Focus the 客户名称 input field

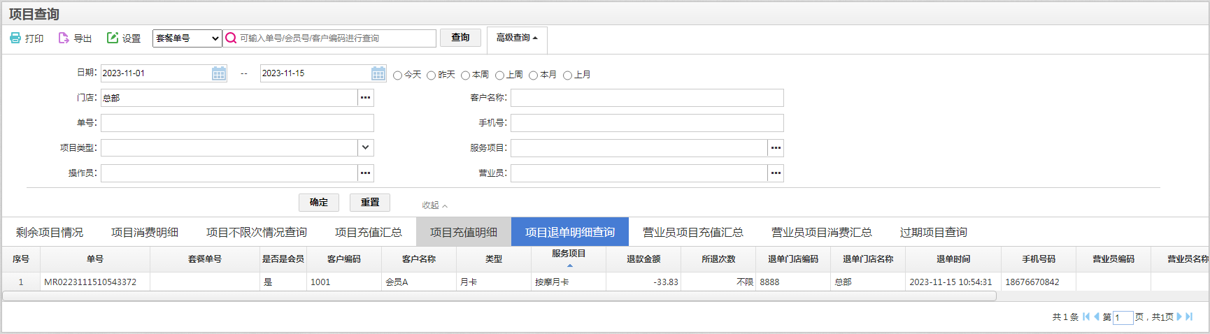click(647, 98)
